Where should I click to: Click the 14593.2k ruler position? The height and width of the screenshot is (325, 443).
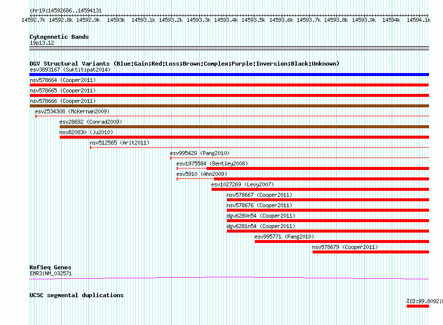[171, 20]
